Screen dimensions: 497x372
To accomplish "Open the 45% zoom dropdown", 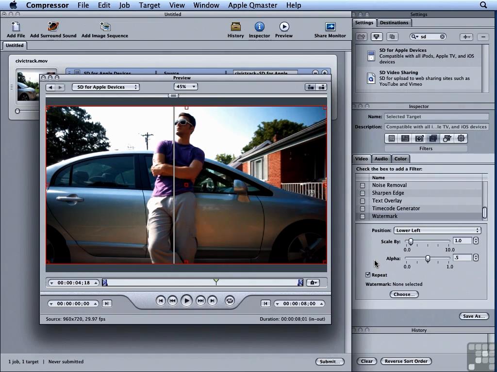I will [185, 87].
